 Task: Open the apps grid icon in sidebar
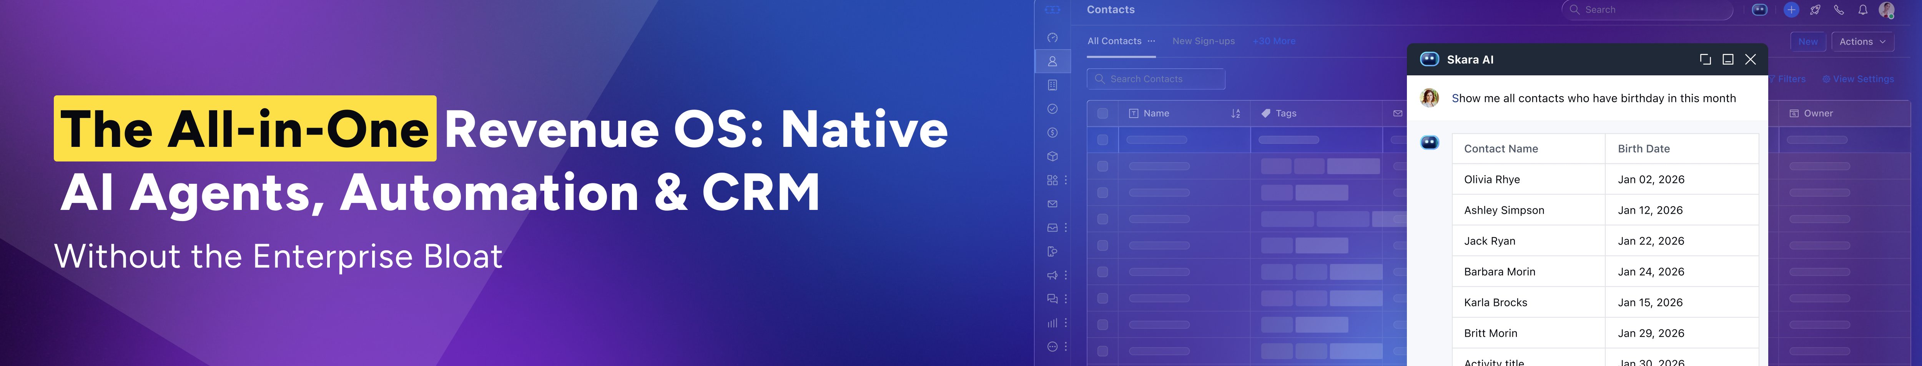1052,180
